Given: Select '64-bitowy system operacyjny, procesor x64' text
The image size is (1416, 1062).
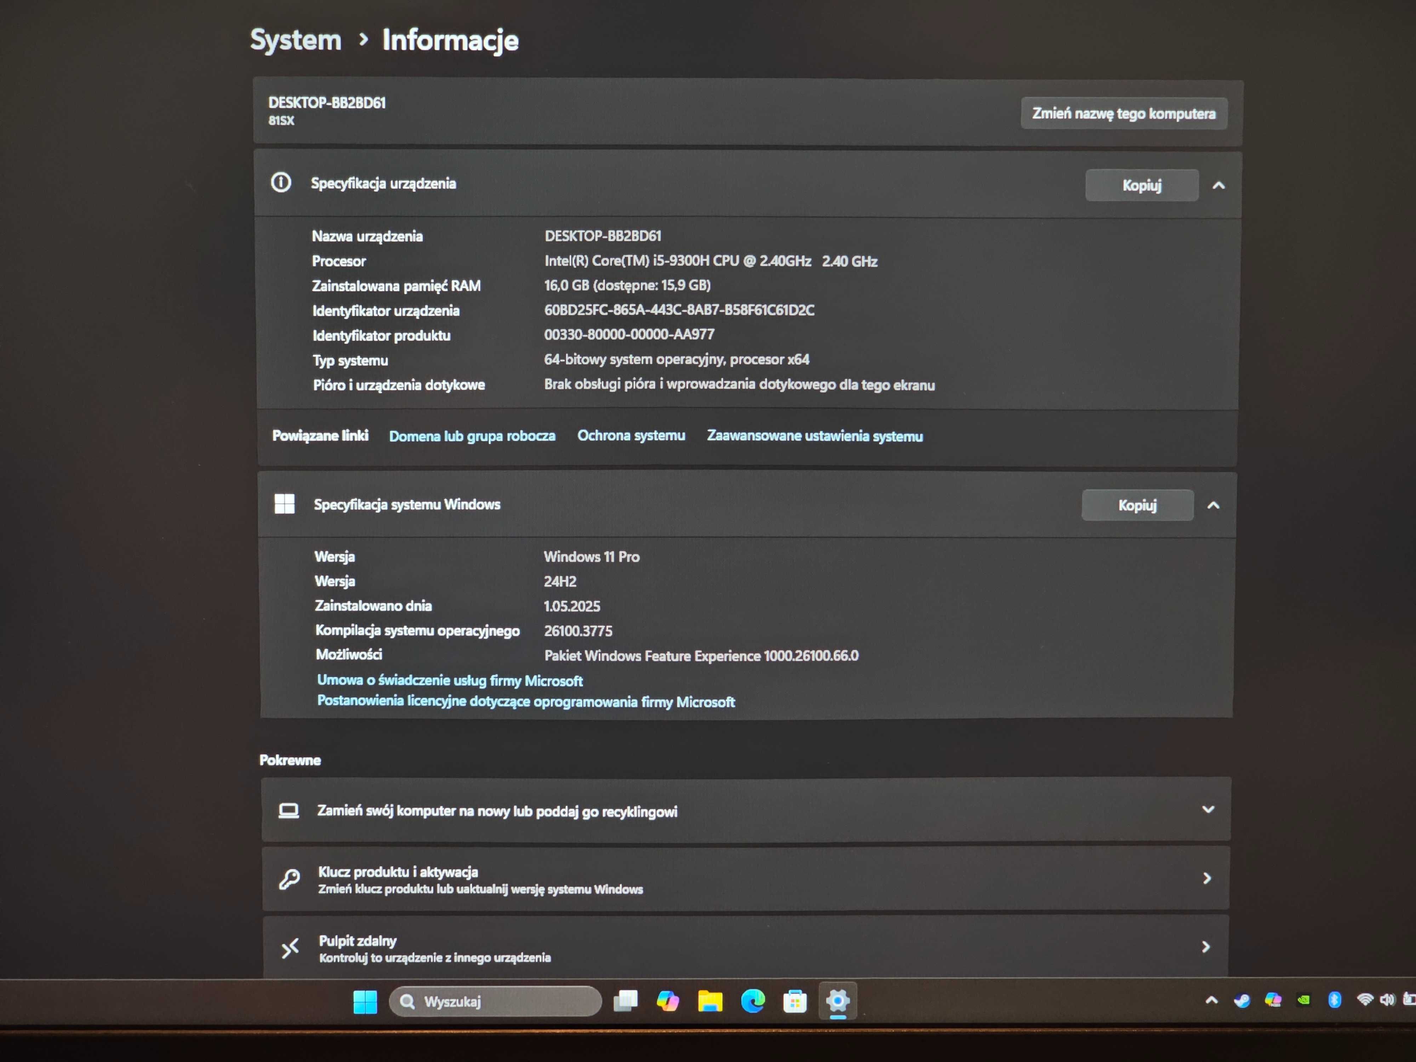Looking at the screenshot, I should tap(676, 359).
